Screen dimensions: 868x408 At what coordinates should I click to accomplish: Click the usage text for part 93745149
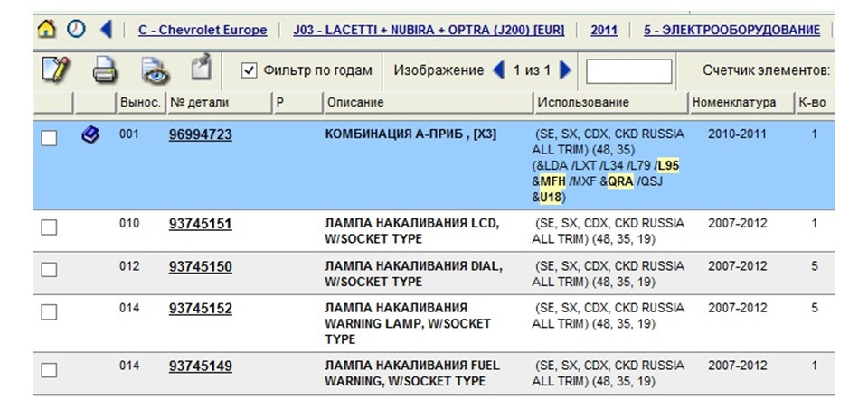click(609, 373)
